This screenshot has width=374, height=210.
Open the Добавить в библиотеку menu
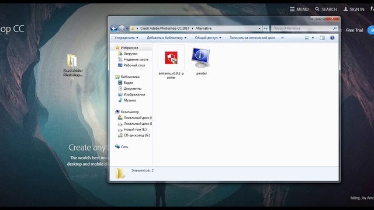[x=167, y=37]
